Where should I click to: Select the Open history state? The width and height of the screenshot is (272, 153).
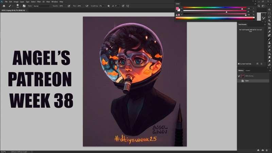click(253, 81)
